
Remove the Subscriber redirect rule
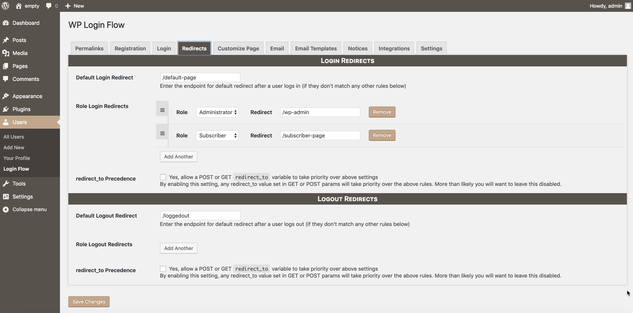click(x=382, y=136)
